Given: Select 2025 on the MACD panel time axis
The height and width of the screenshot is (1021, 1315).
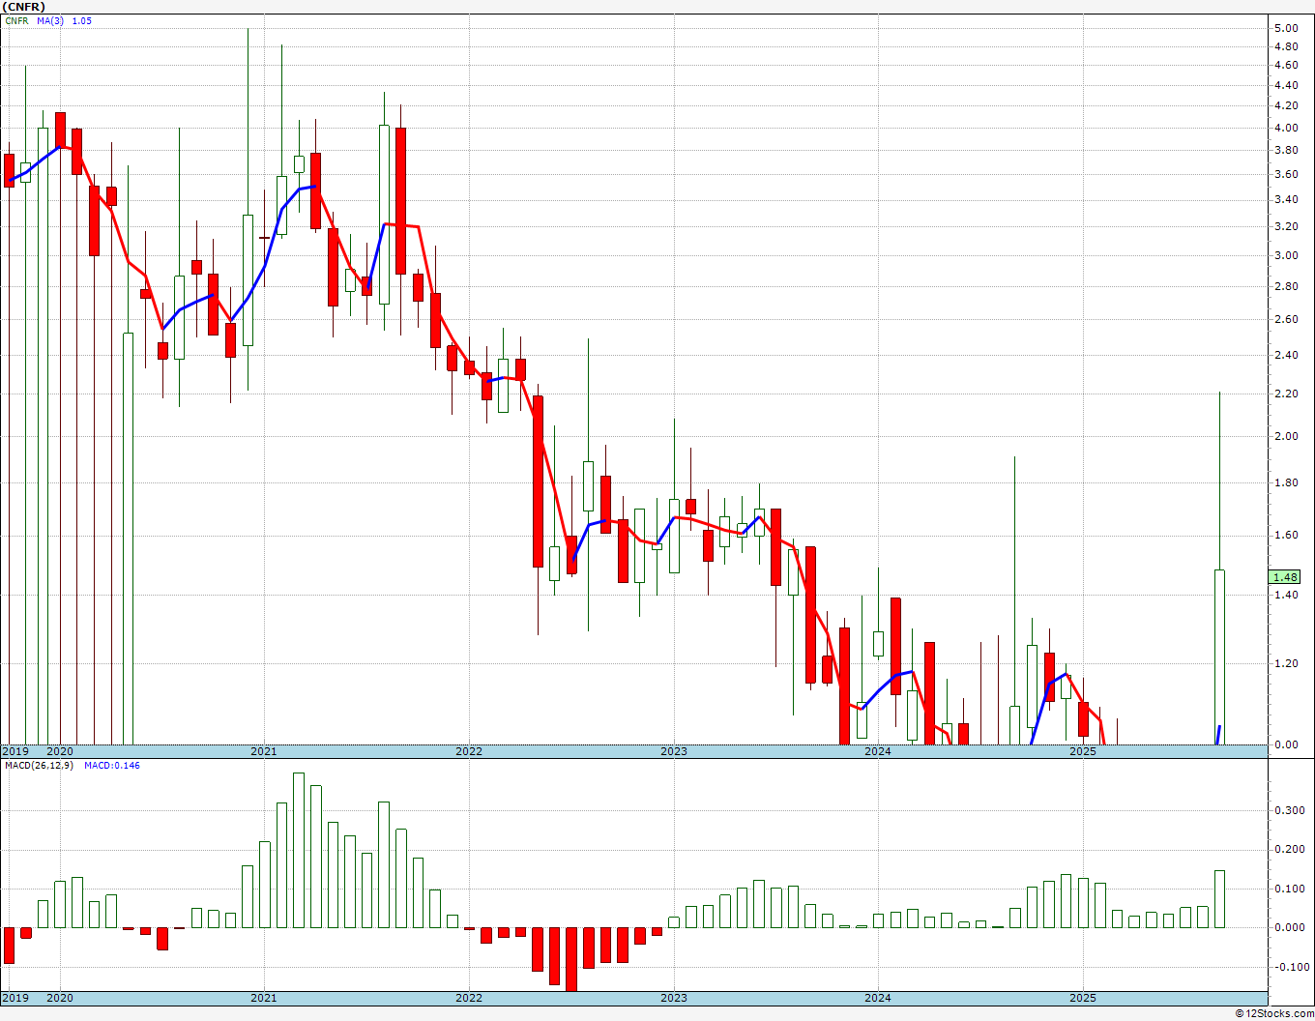Looking at the screenshot, I should [1083, 998].
